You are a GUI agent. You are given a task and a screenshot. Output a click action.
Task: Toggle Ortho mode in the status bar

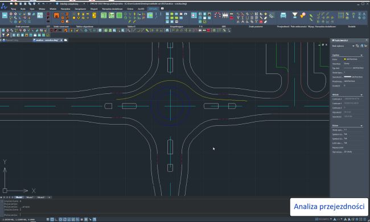(56, 219)
